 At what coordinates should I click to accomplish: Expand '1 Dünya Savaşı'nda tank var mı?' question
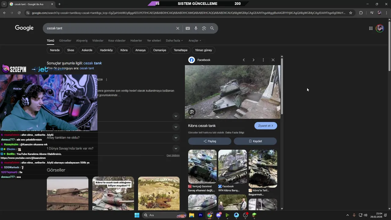(x=176, y=148)
